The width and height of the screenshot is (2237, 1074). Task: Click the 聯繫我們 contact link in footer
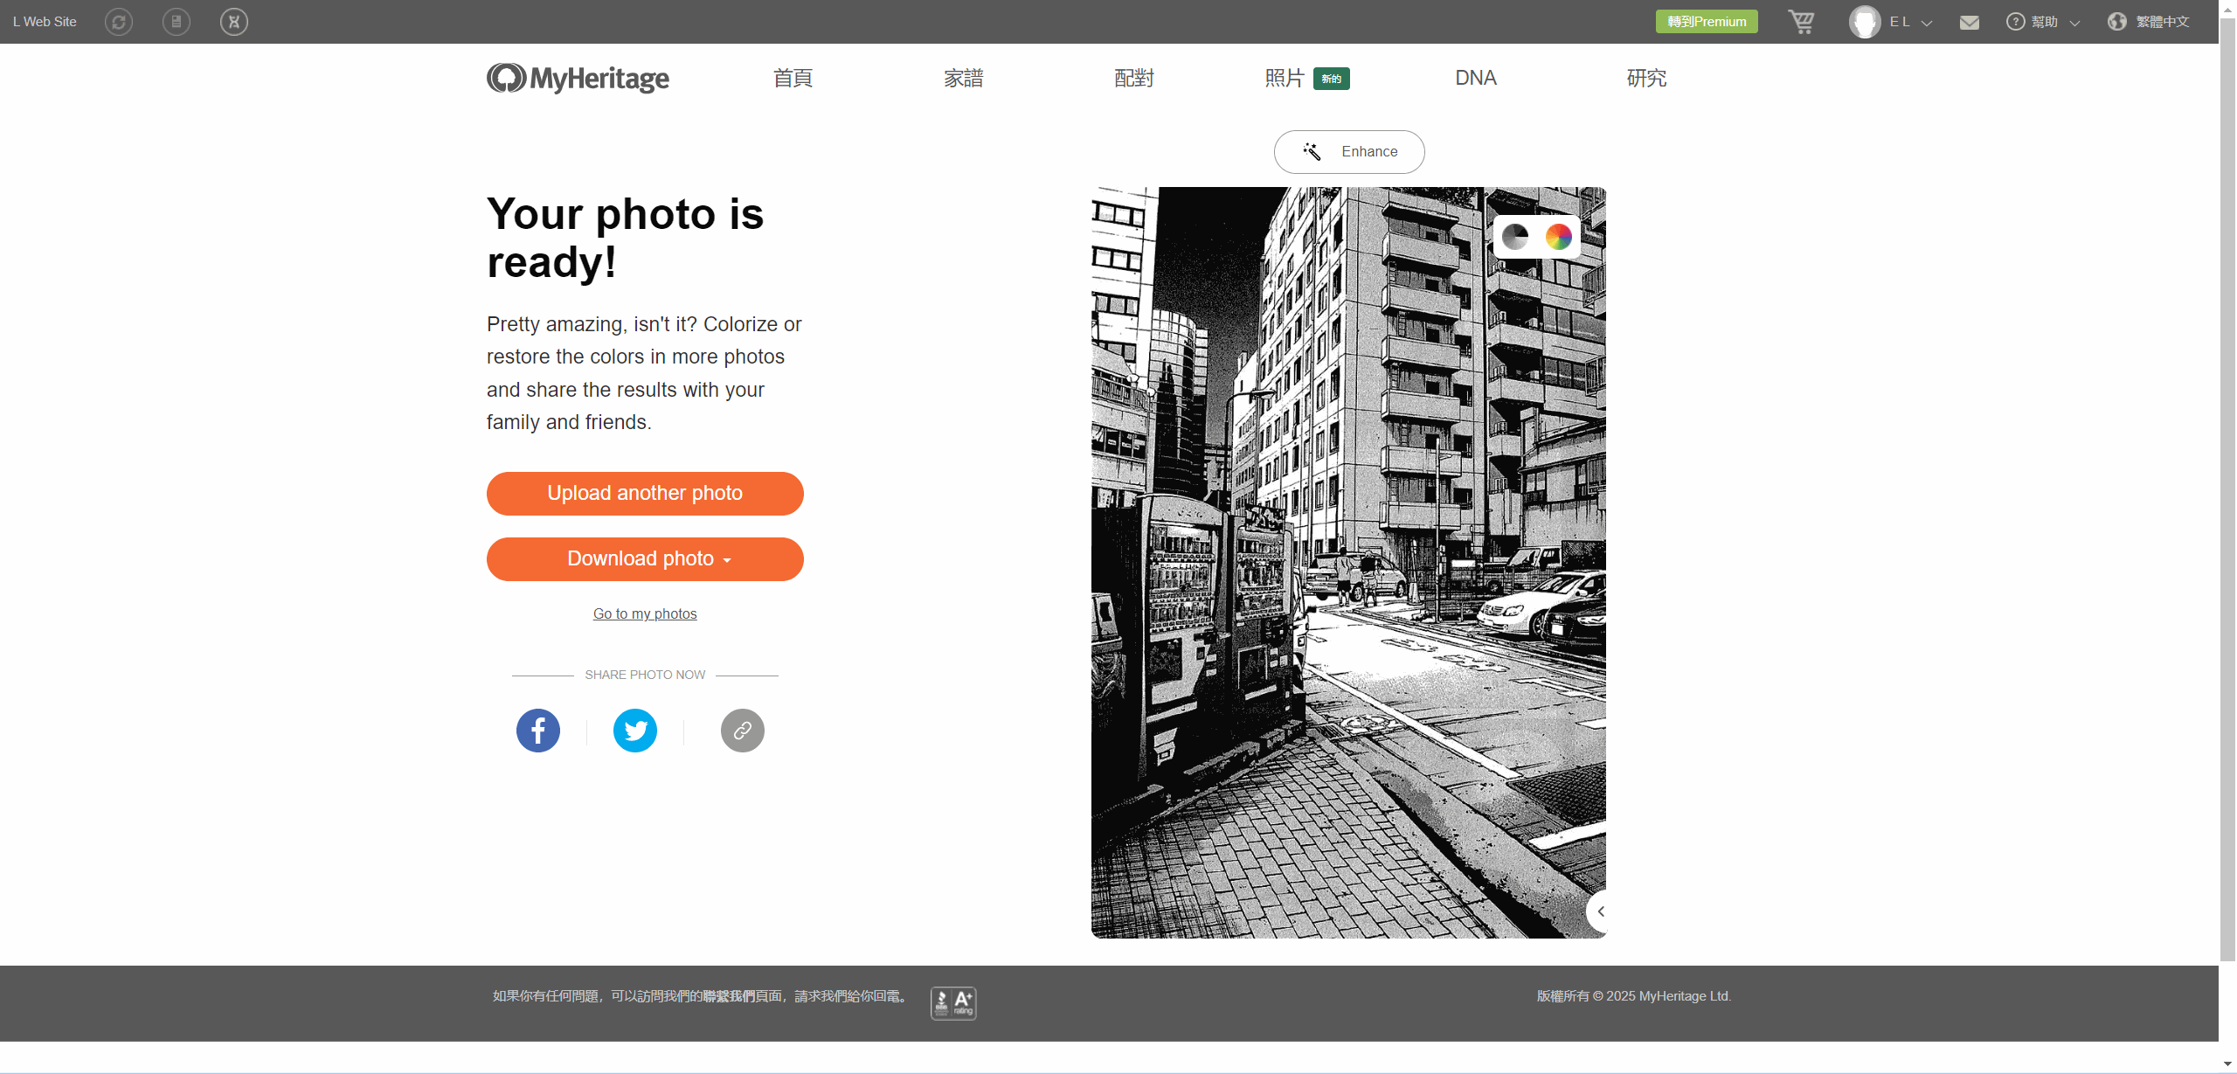pos(729,996)
